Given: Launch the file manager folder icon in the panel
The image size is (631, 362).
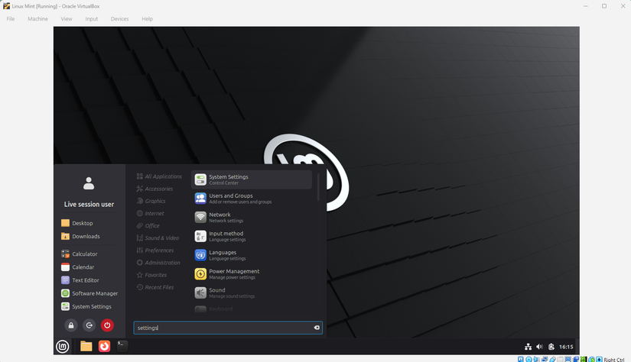Looking at the screenshot, I should click(x=86, y=346).
